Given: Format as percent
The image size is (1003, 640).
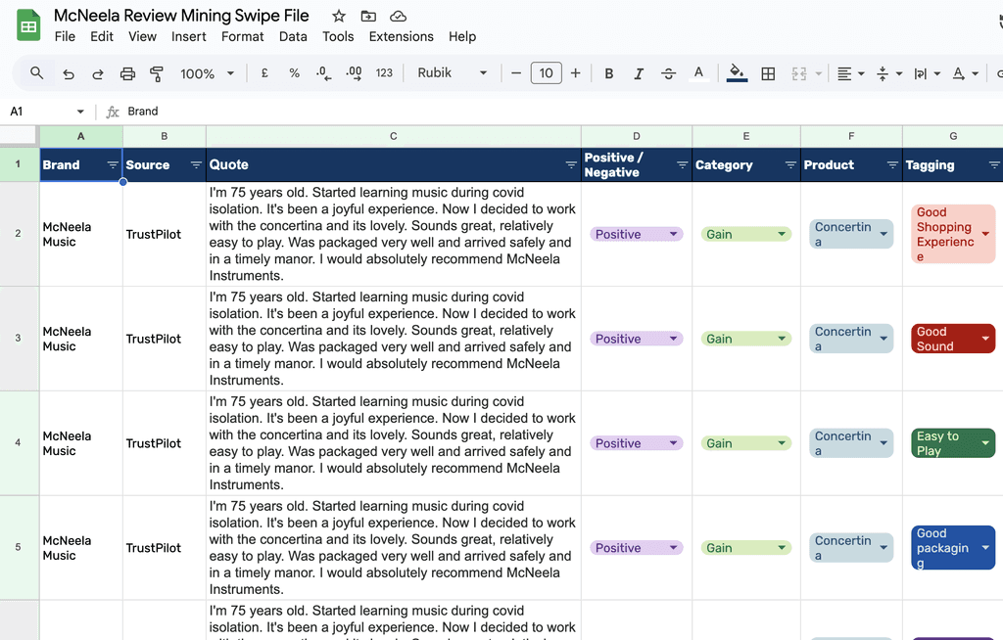Looking at the screenshot, I should click(x=294, y=72).
